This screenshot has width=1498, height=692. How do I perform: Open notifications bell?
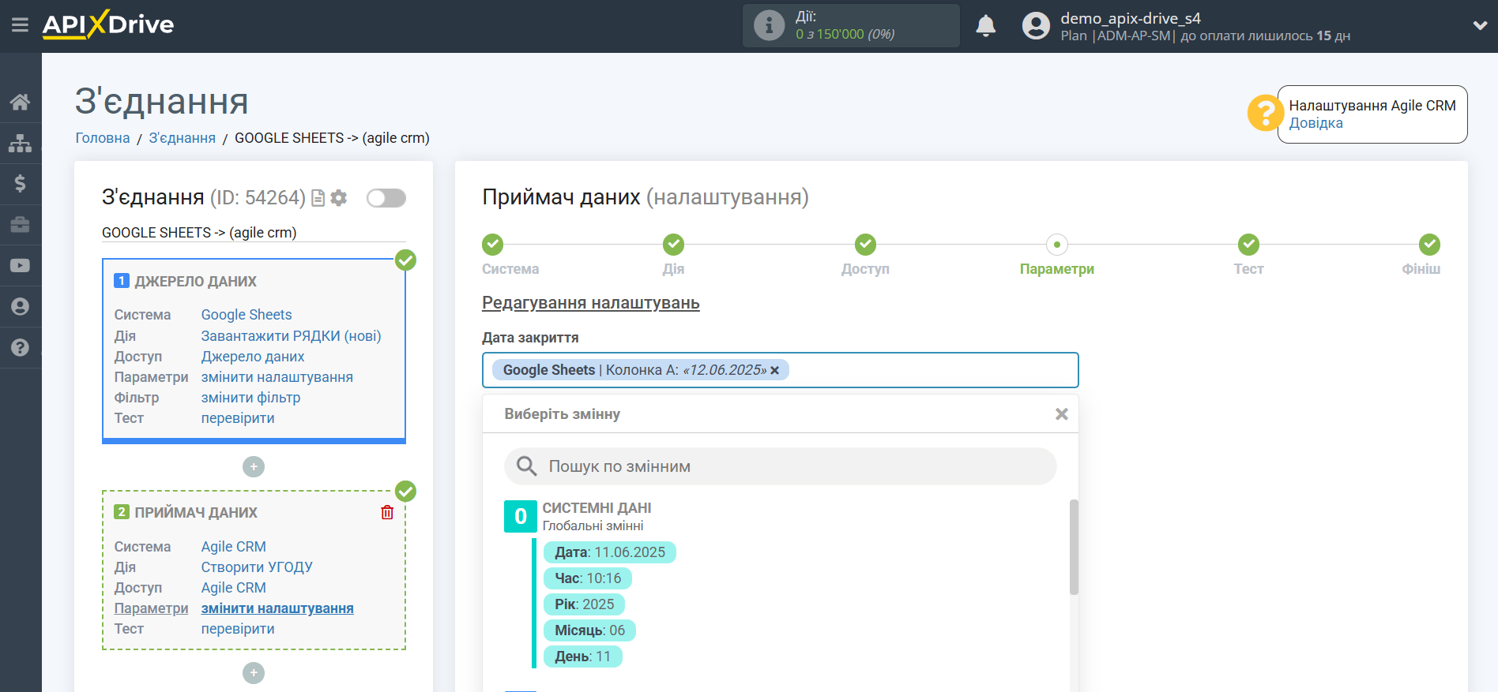pyautogui.click(x=985, y=25)
